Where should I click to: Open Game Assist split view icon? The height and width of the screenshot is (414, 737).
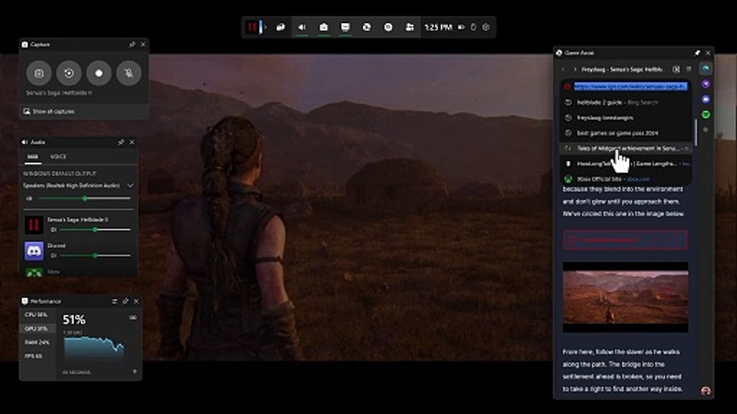[x=676, y=70]
